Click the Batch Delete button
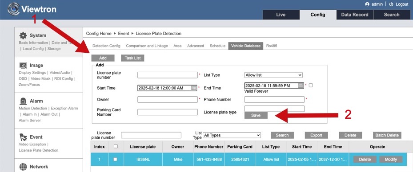The image size is (413, 172). coord(387,135)
